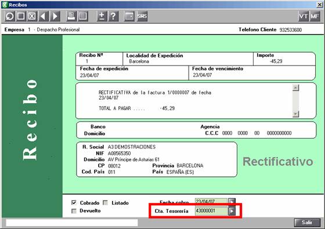Click the País value ESPAÑA (ES)
Image resolution: width=325 pixels, height=229 pixels.
[180, 172]
